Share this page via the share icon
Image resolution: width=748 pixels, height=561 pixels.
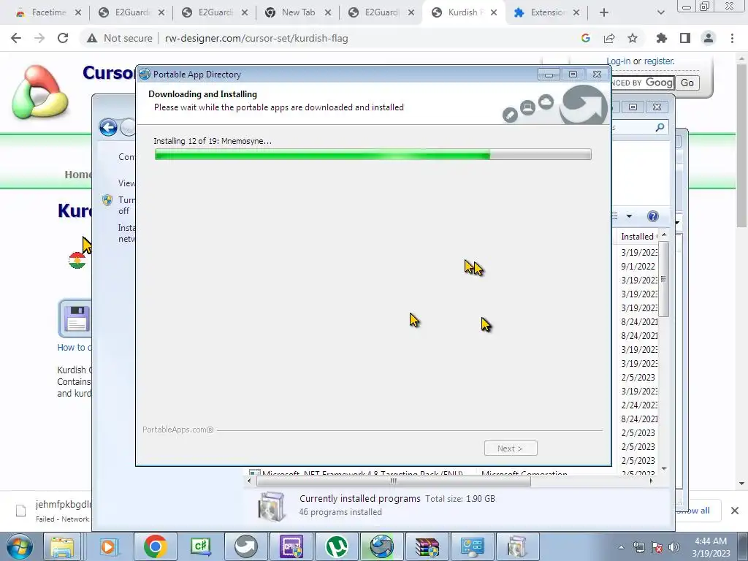tap(609, 38)
